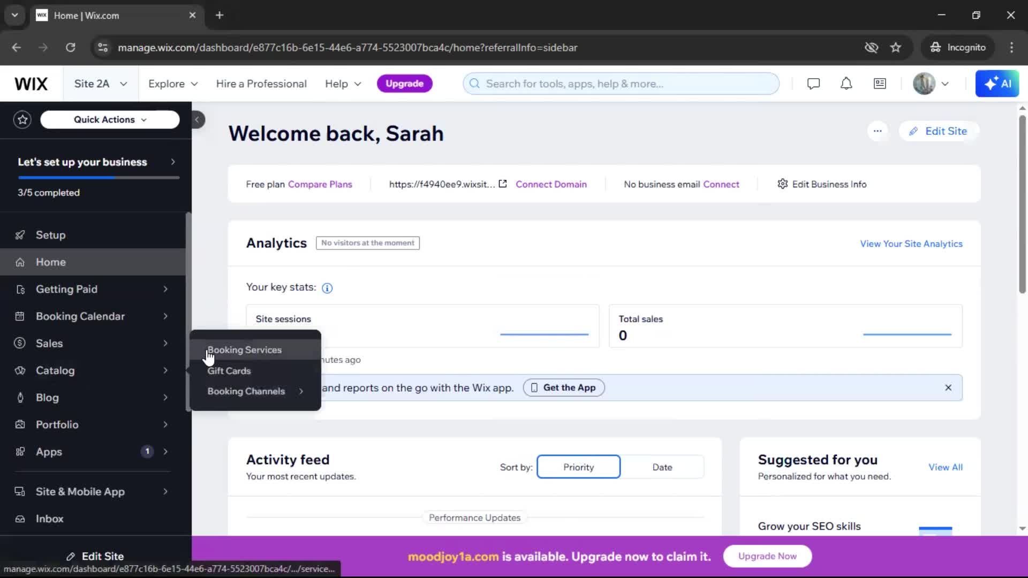Expand the Sales submenu
The height and width of the screenshot is (578, 1028).
coord(165,344)
